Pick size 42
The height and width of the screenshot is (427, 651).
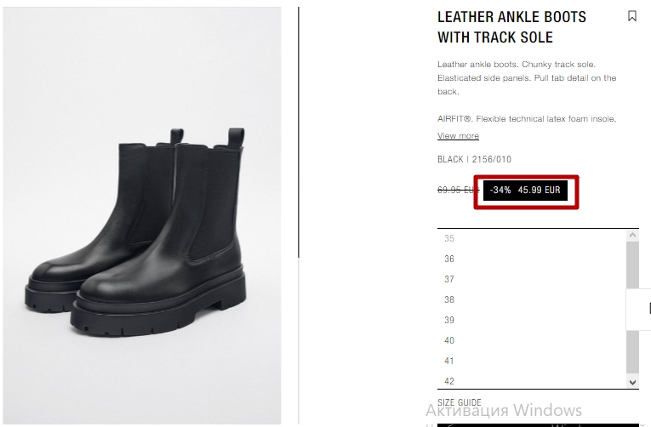449,381
